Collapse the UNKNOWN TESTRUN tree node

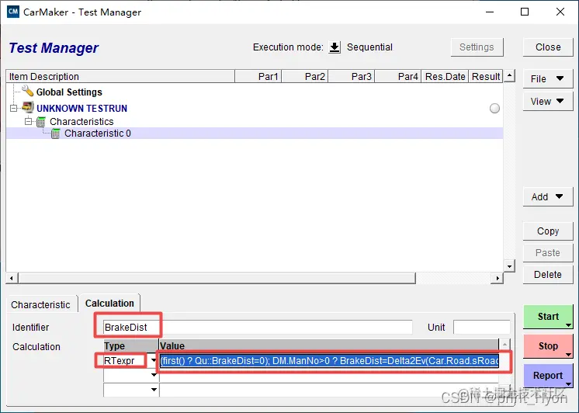pyautogui.click(x=14, y=108)
